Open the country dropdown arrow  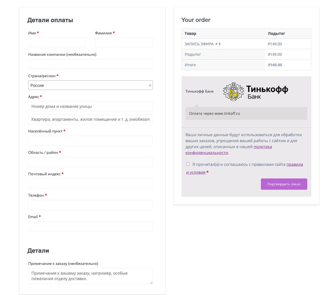(150, 85)
